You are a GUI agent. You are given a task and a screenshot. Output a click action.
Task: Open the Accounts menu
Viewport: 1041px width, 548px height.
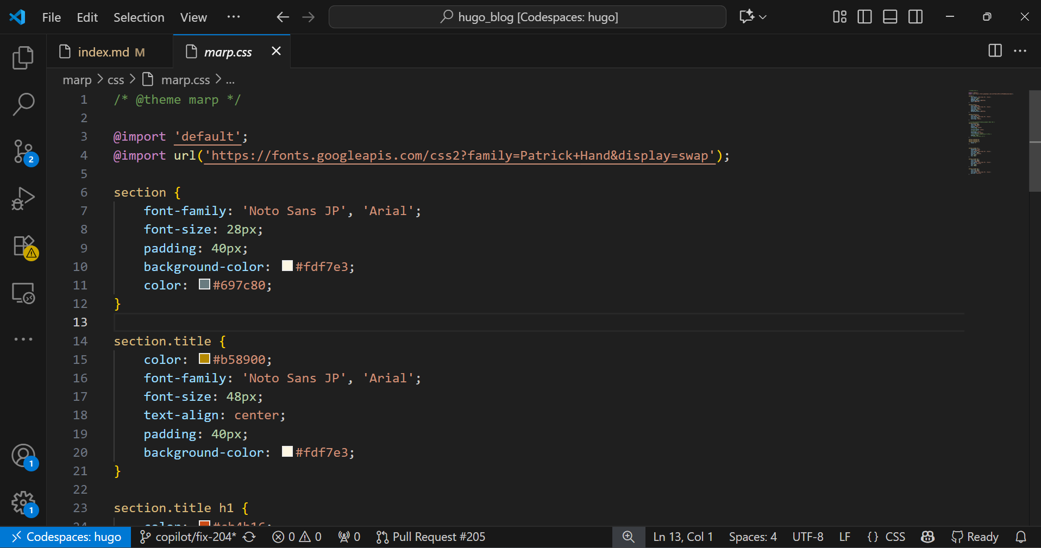[x=24, y=456]
